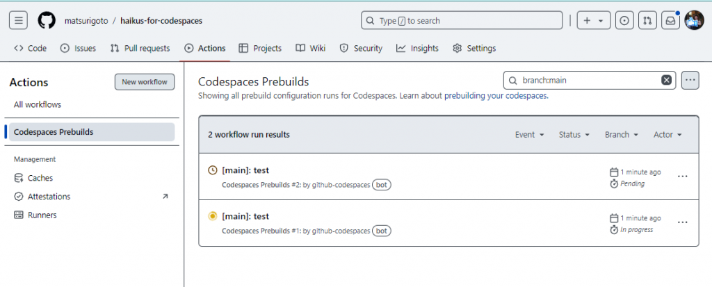Click the New workflow button
The image size is (712, 287).
click(x=145, y=82)
